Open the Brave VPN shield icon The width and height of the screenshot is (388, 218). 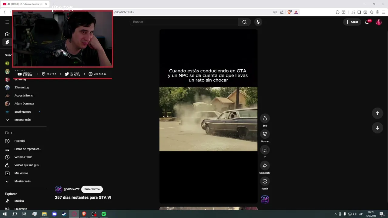tap(377, 12)
